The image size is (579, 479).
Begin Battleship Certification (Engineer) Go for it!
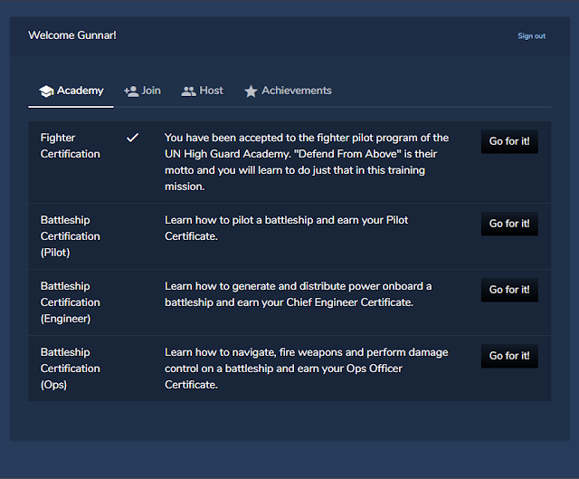click(509, 290)
